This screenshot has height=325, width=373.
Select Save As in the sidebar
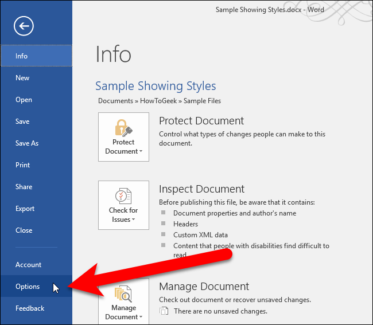(27, 143)
